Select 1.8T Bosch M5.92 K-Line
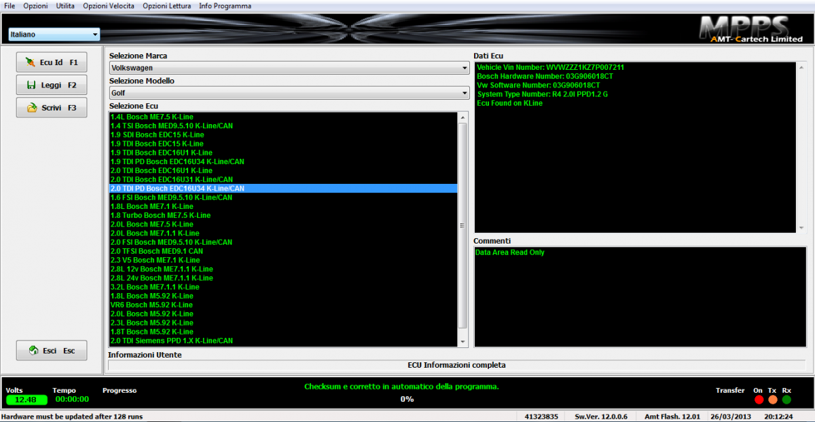This screenshot has width=815, height=422. [284, 332]
